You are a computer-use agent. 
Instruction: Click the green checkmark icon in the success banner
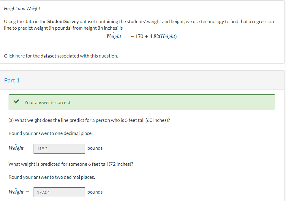pos(16,102)
